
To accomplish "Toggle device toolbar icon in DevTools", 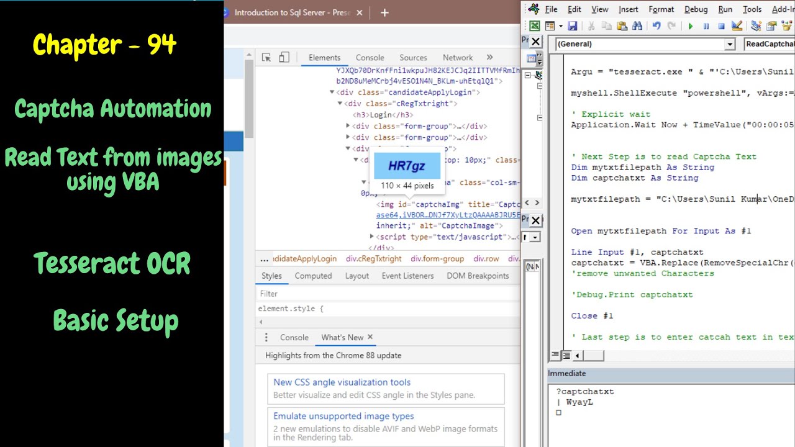I will tap(284, 57).
